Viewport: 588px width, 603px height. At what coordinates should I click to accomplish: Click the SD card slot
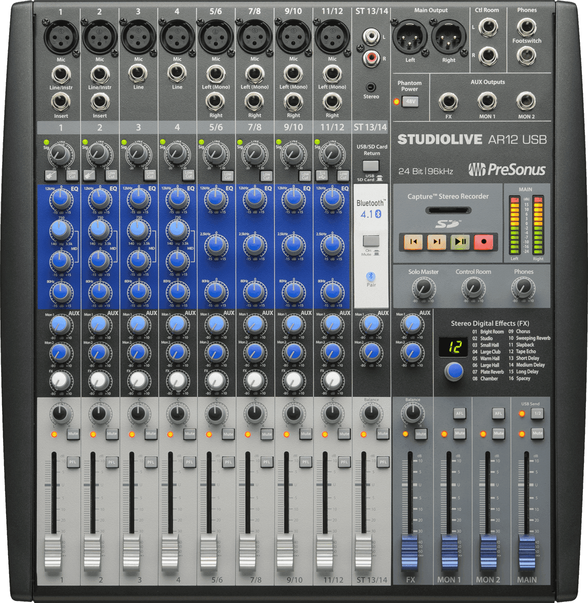[x=449, y=211]
